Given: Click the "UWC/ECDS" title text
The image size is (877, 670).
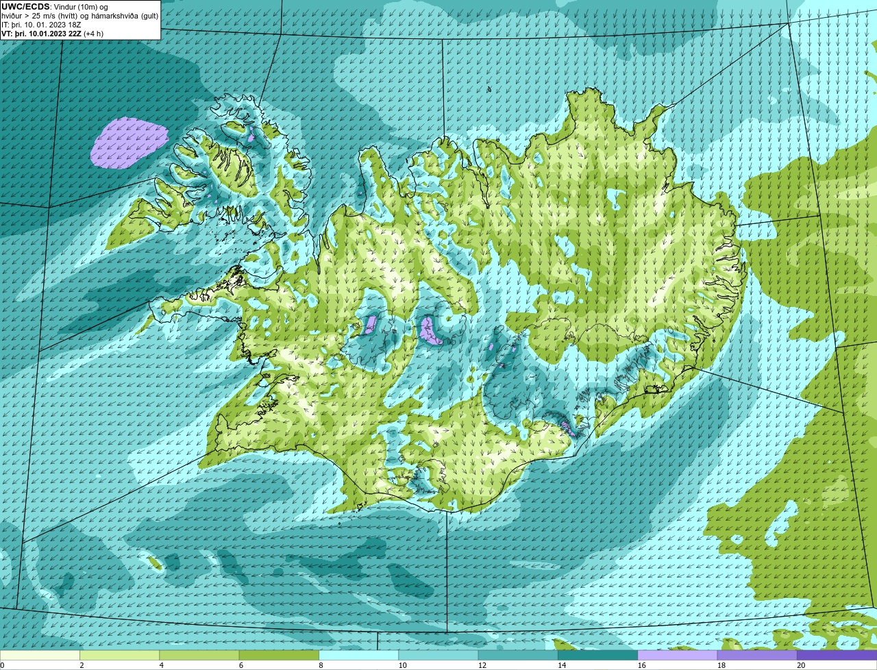Looking at the screenshot, I should tap(25, 7).
